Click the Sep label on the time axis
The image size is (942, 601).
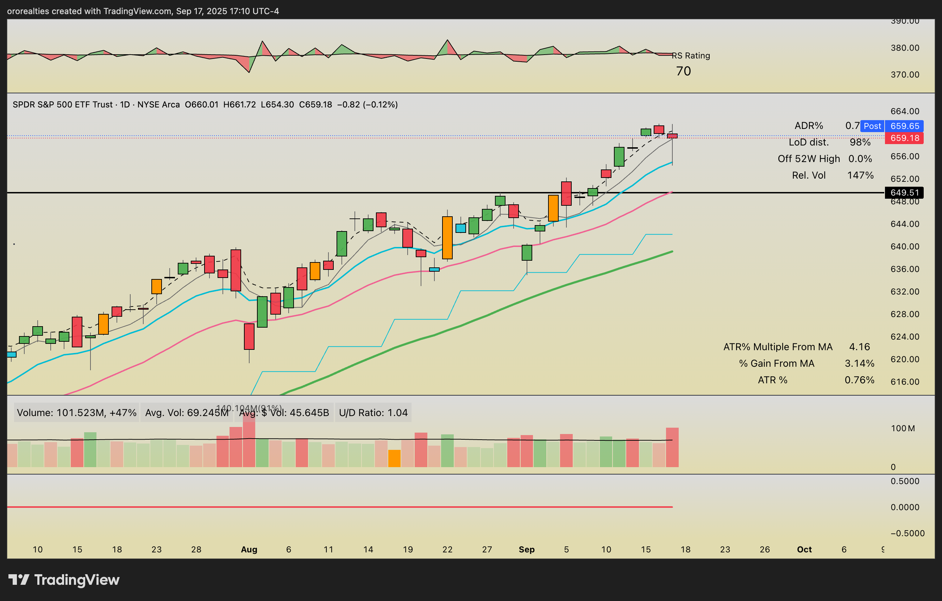click(x=526, y=549)
